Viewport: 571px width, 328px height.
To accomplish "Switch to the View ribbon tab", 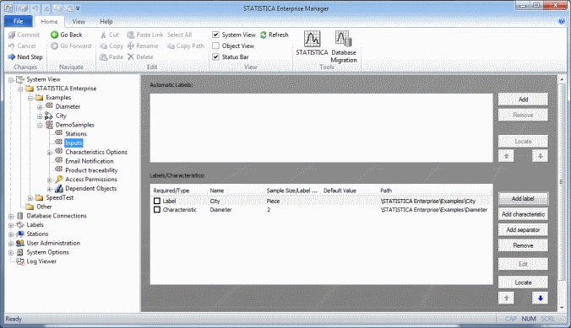I will pos(79,21).
